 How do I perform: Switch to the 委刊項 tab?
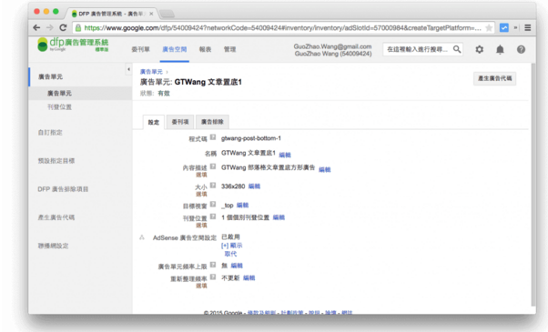click(180, 122)
